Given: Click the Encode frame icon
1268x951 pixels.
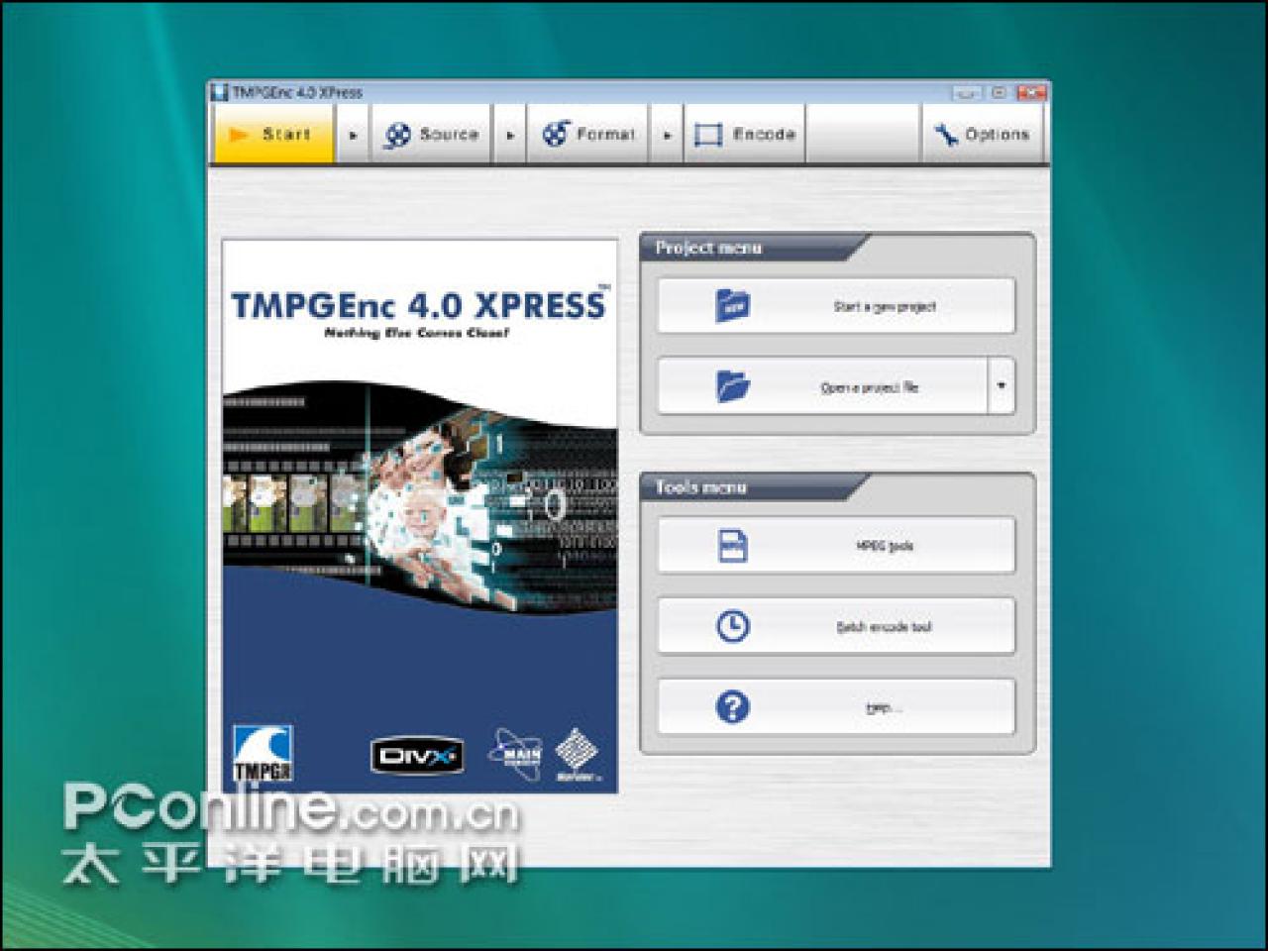Looking at the screenshot, I should 708,136.
